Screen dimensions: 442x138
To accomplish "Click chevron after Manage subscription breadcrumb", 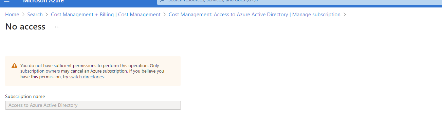I will click(x=345, y=15).
